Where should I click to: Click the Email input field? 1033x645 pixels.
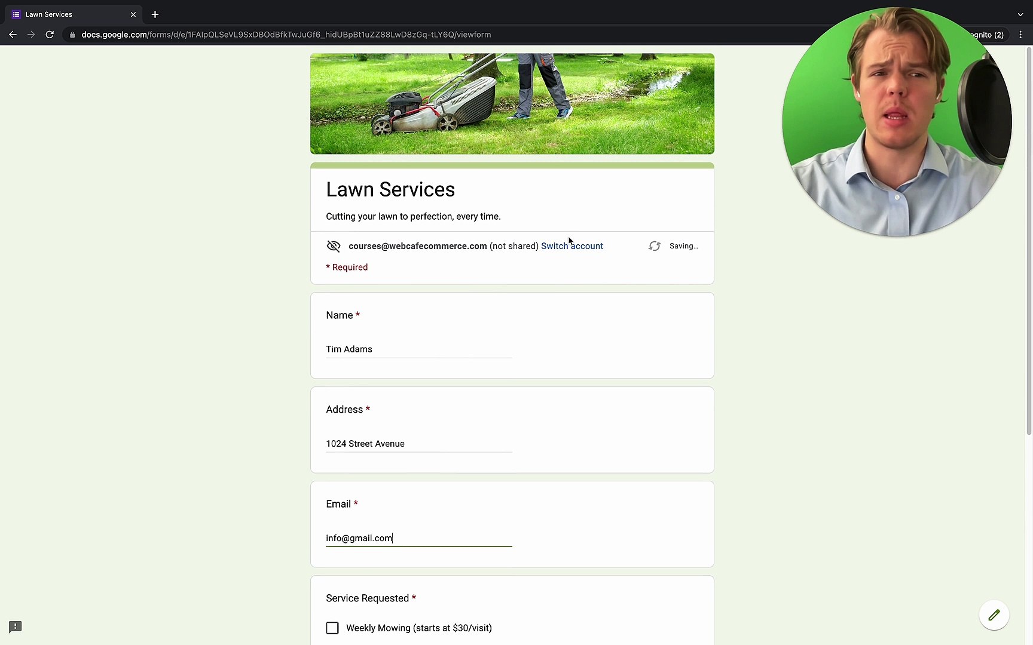[418, 538]
